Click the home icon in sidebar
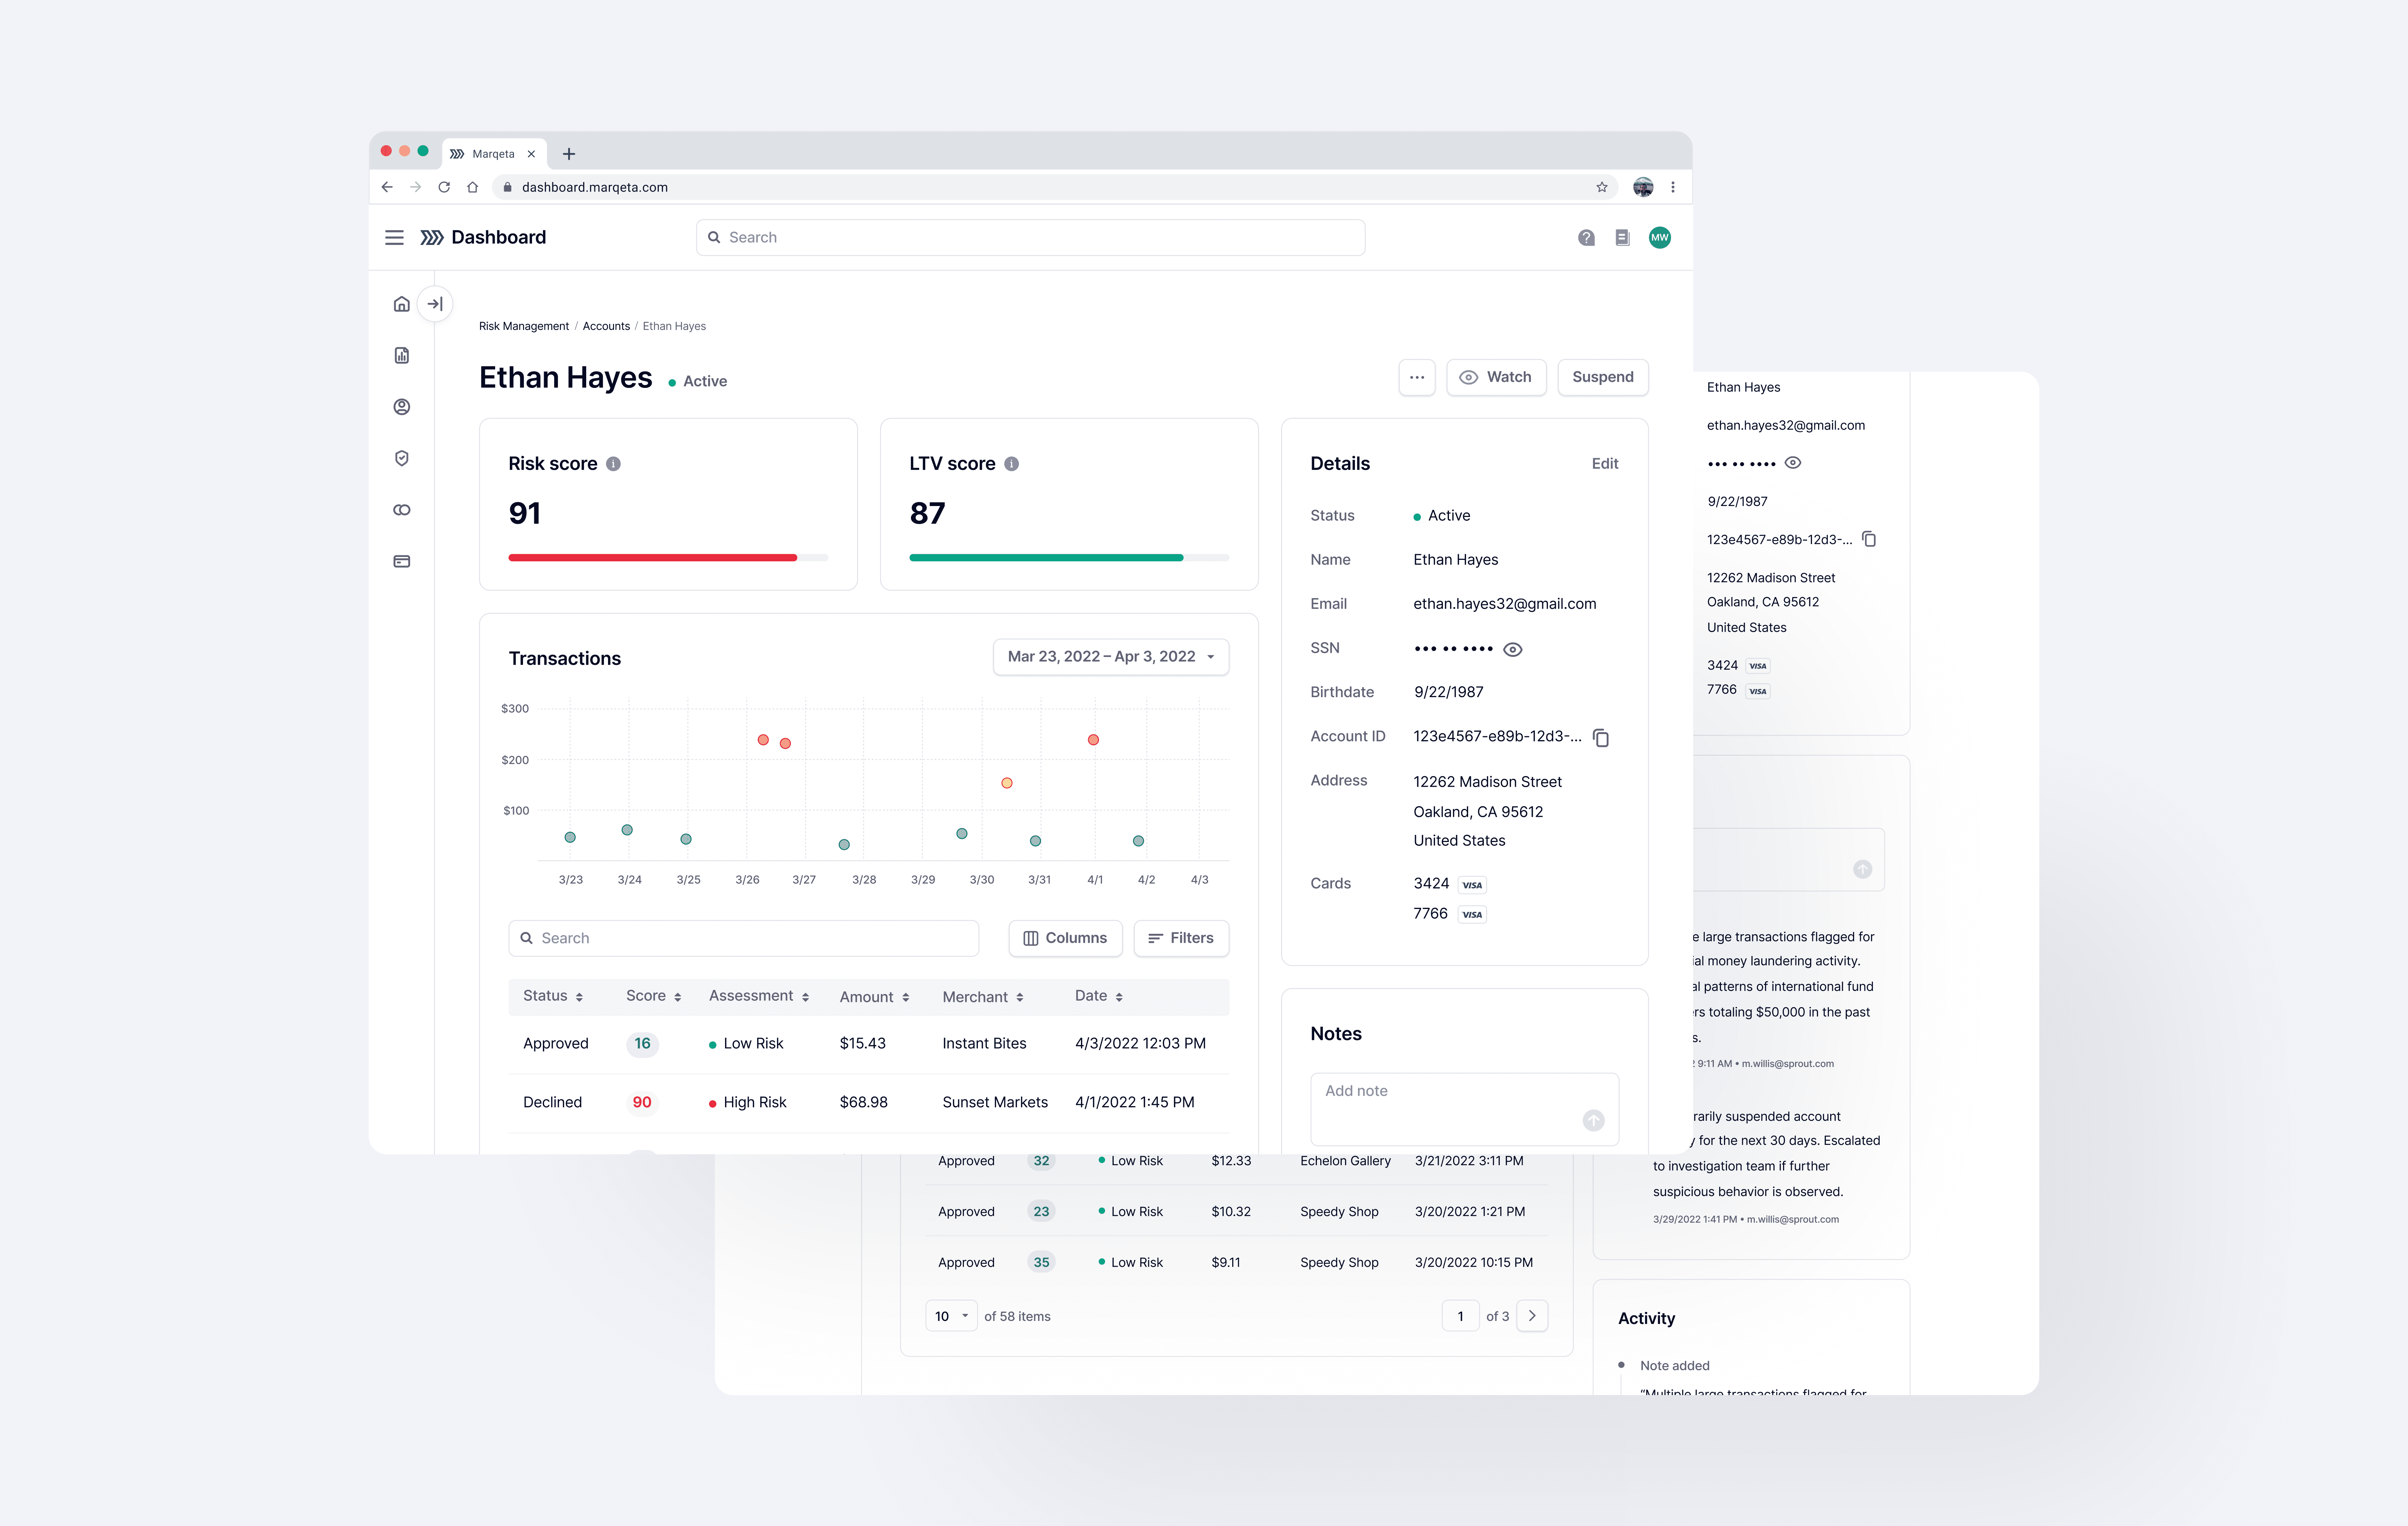Viewport: 2408px width, 1526px height. point(401,304)
